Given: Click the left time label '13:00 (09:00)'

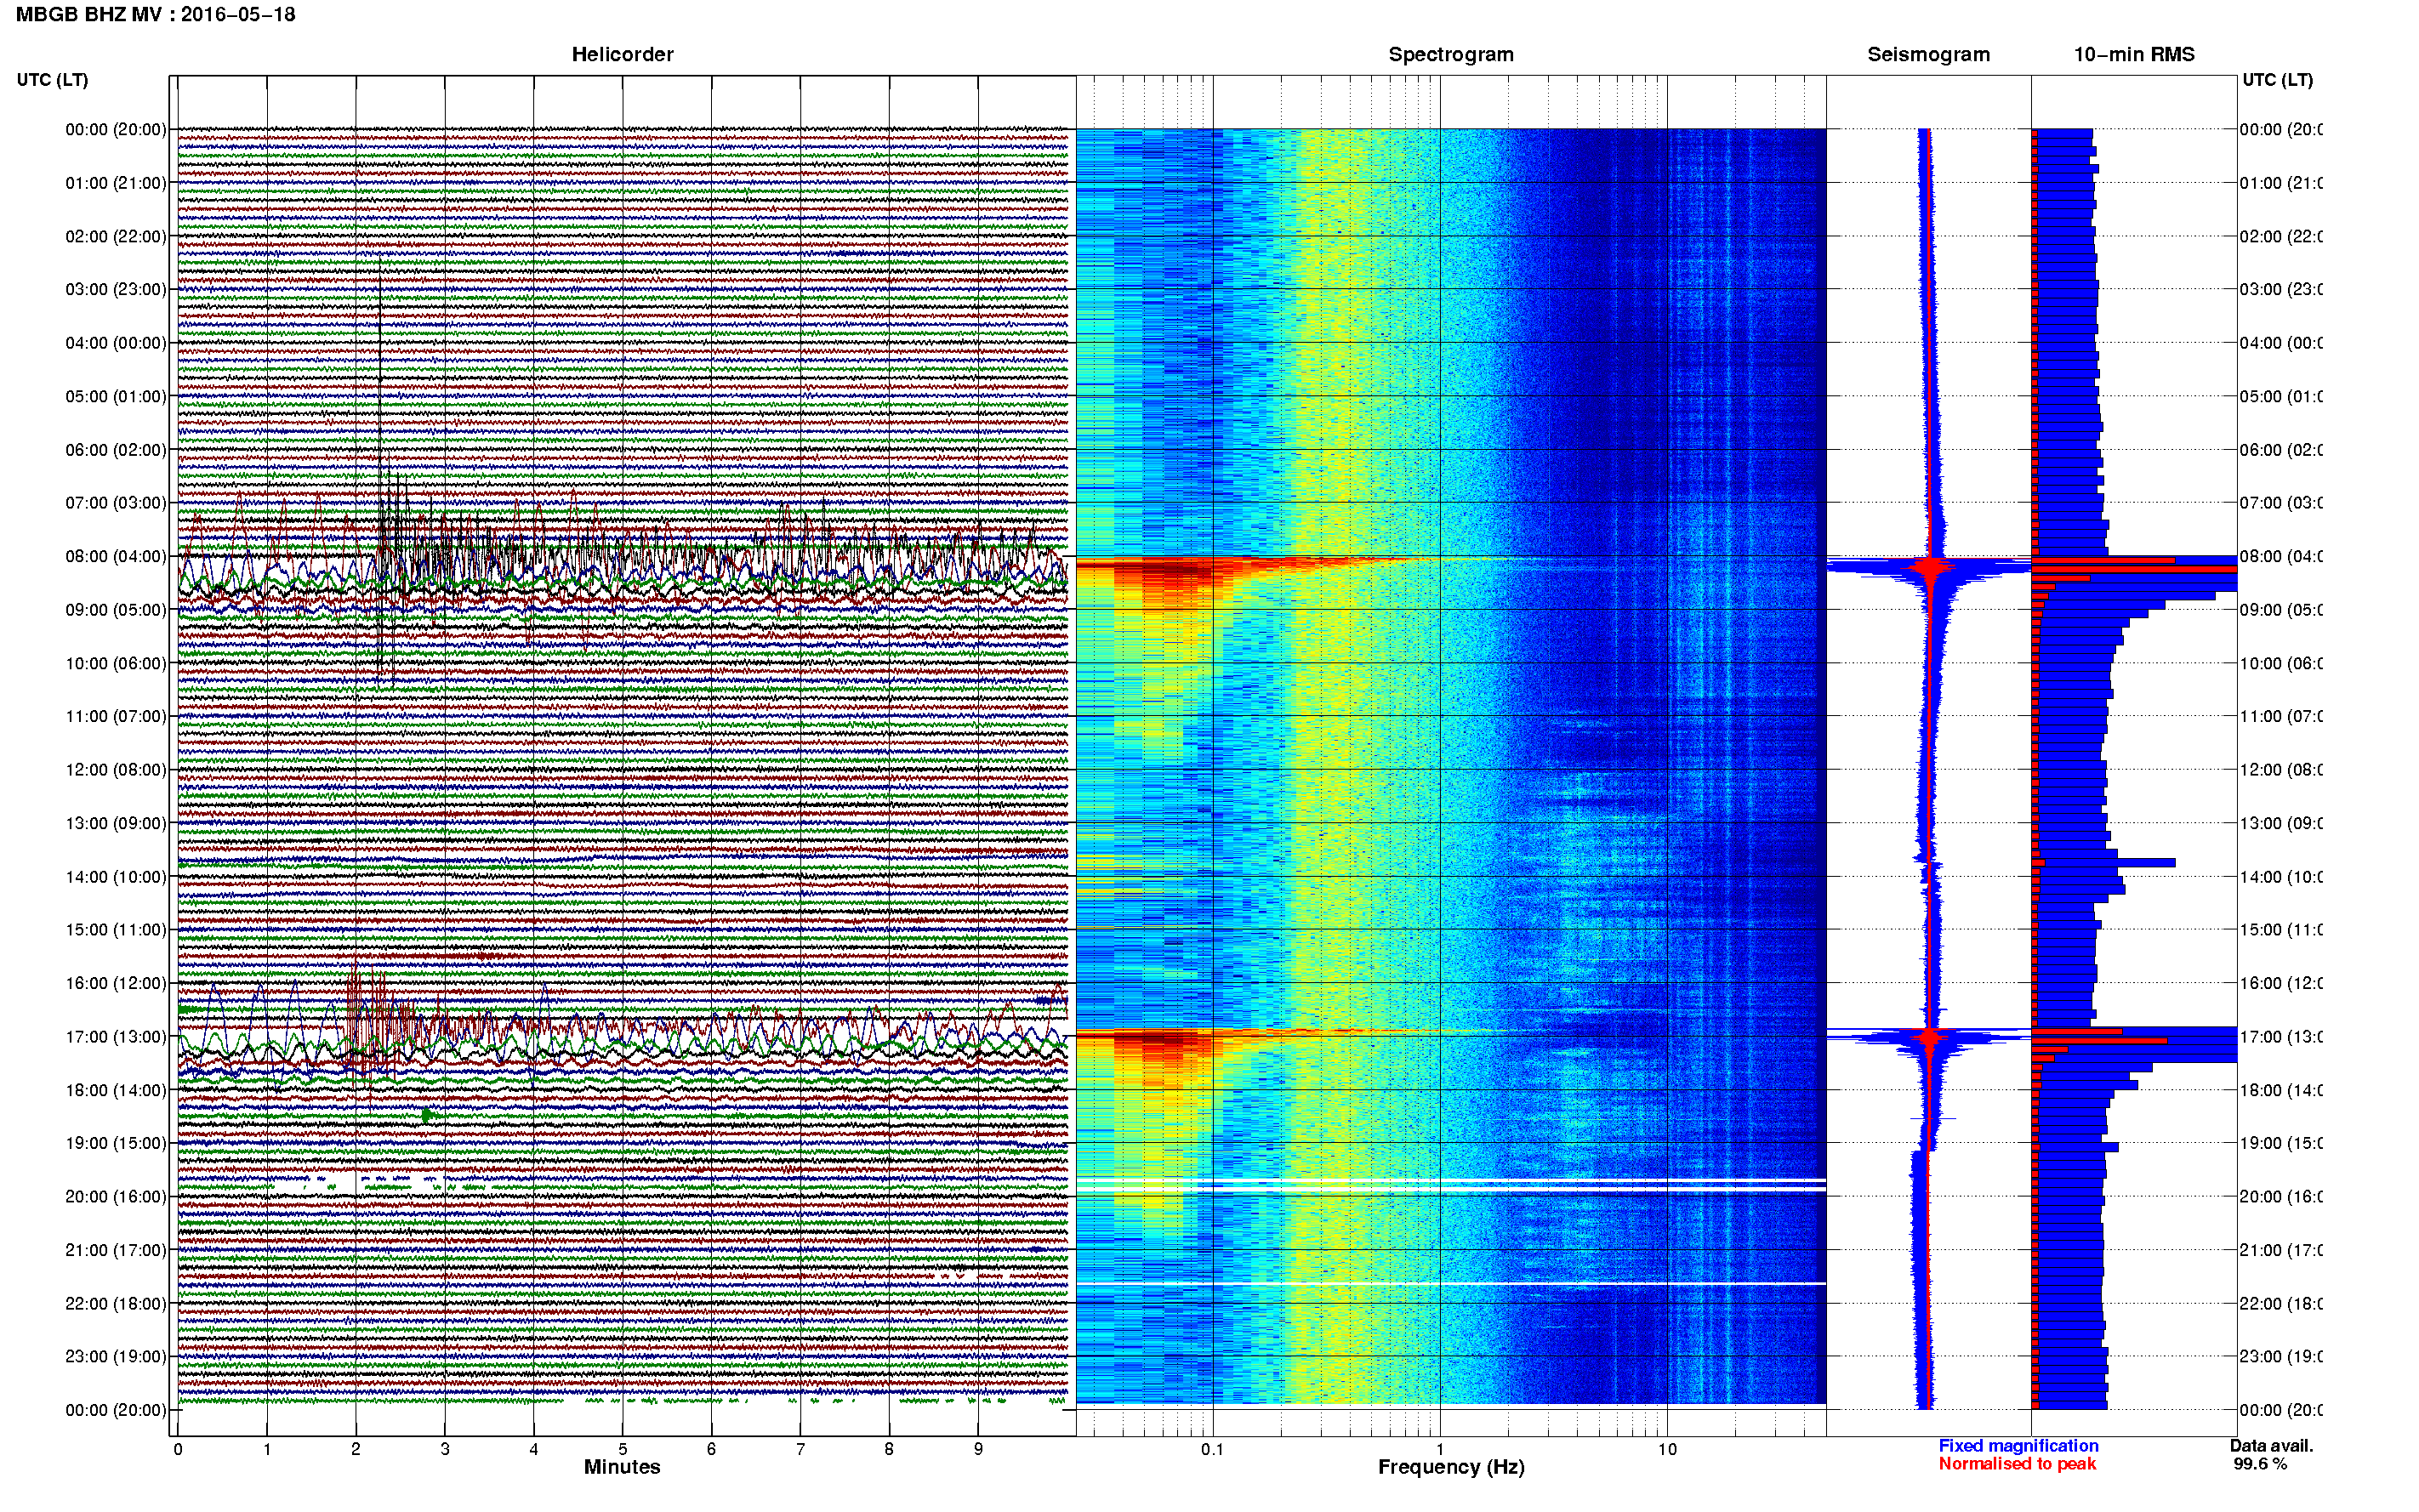Looking at the screenshot, I should click(116, 823).
